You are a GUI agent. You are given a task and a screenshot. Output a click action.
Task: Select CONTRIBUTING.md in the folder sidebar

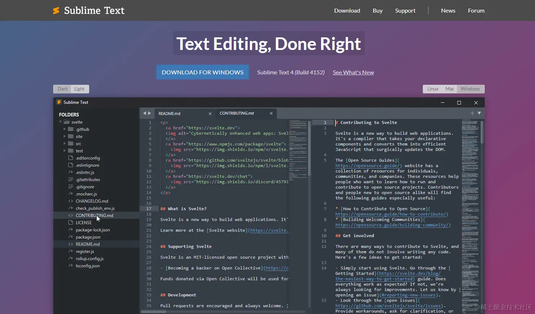pyautogui.click(x=95, y=215)
